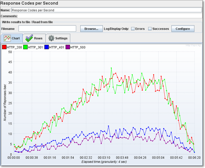The height and width of the screenshot is (168, 205).
Task: Click the Comments field area
Action: coord(109,16)
